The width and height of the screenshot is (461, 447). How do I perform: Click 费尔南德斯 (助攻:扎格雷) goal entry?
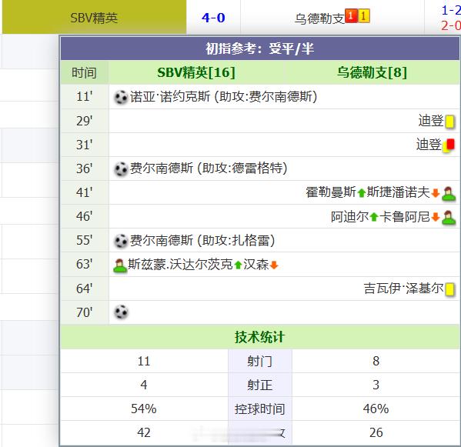tap(202, 240)
